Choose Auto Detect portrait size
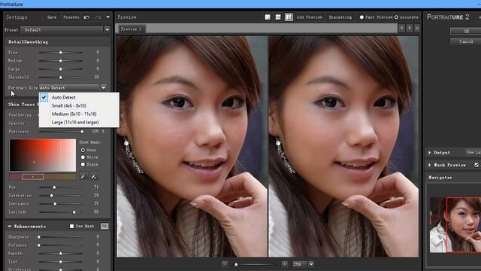 [x=79, y=97]
